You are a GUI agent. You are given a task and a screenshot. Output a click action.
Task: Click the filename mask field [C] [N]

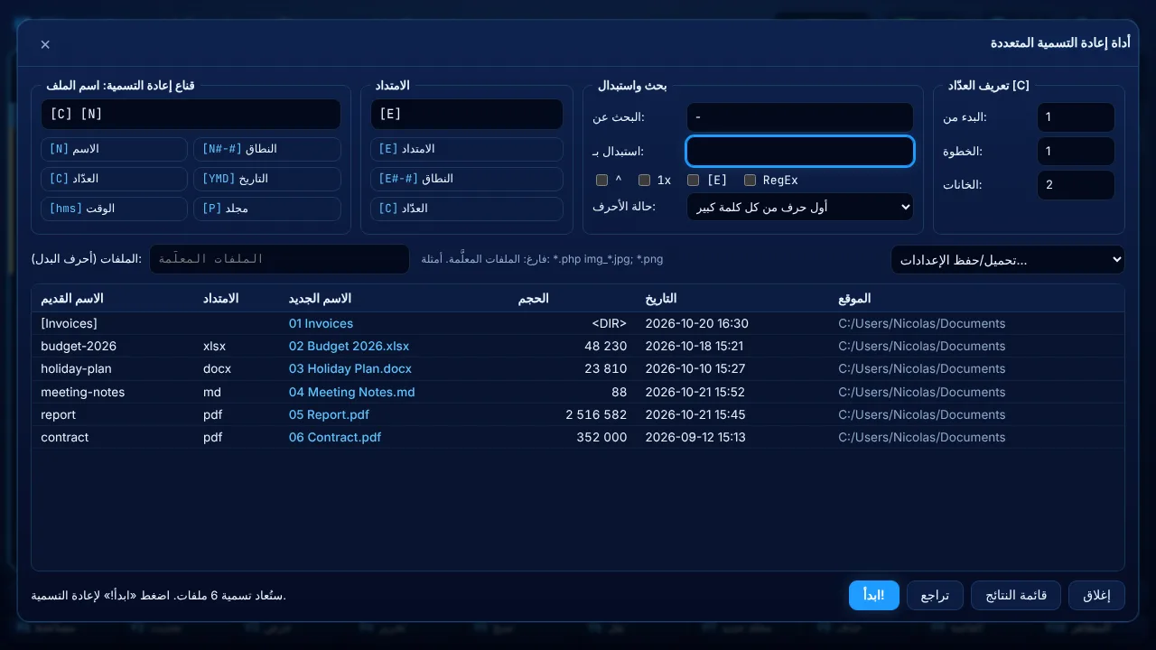point(191,115)
